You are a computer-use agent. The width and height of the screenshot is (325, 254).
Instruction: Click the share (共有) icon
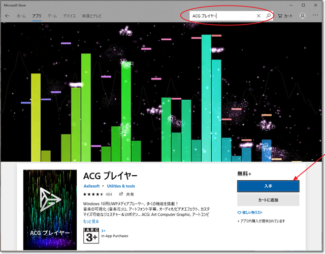click(121, 194)
